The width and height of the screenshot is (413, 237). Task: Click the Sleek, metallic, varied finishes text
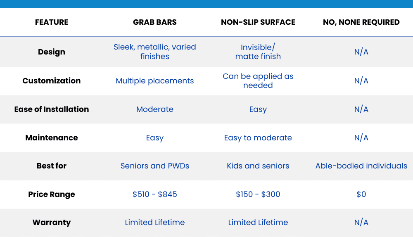point(155,52)
